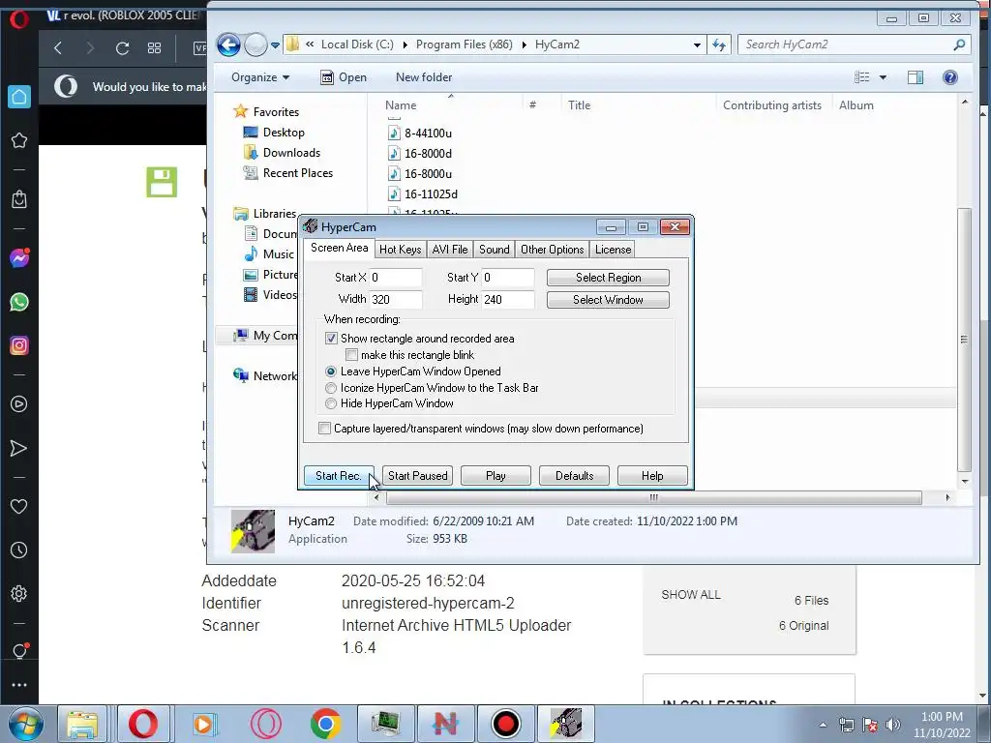Reset settings with the Defaults button
Screen dimensions: 991x743
point(574,476)
